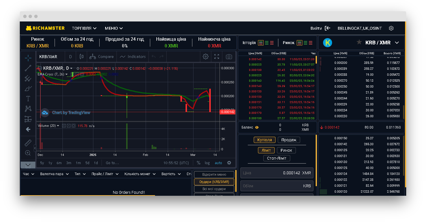
Task: Select the Стоп-Ліміт order type
Action: (x=277, y=158)
